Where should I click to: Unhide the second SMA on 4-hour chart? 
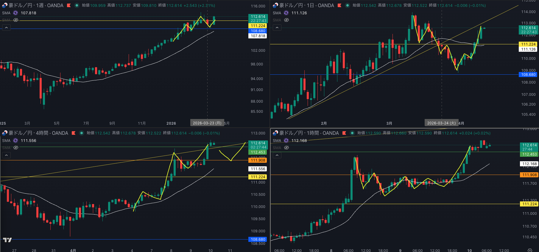(16, 148)
